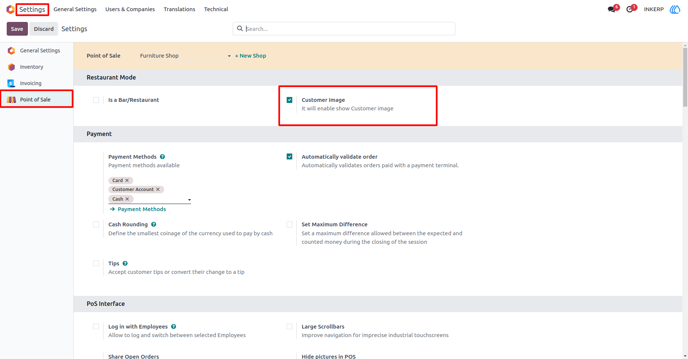Click the search magnifier icon

pyautogui.click(x=240, y=29)
